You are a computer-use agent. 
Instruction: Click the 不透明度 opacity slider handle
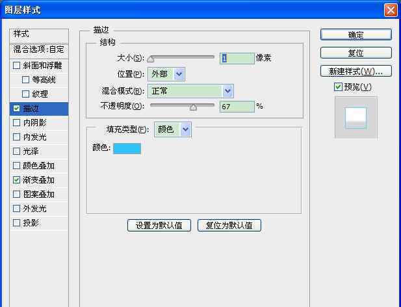[x=193, y=107]
